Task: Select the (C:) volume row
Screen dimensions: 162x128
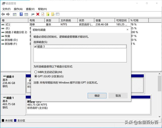Action: tap(8, 24)
